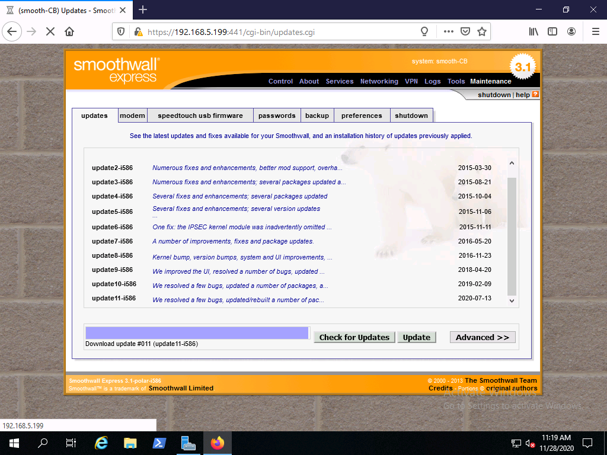The height and width of the screenshot is (455, 607).
Task: Click the muted volume tray icon
Action: [x=530, y=443]
